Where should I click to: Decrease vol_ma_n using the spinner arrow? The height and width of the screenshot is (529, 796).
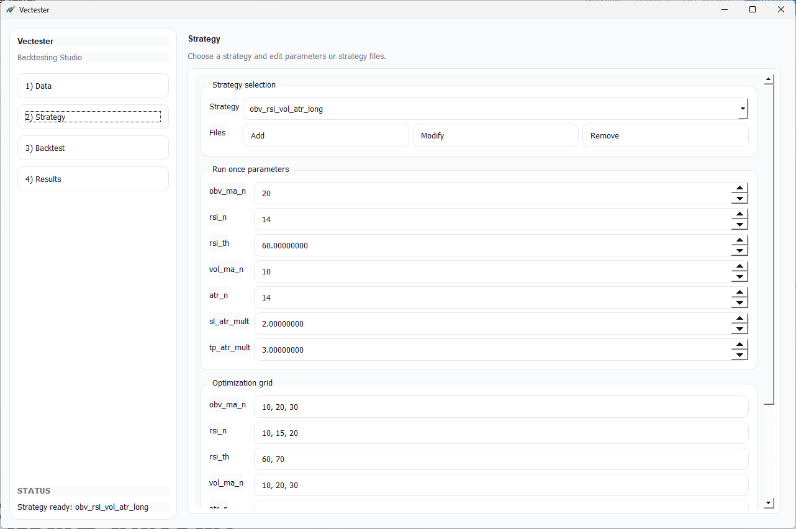[739, 276]
